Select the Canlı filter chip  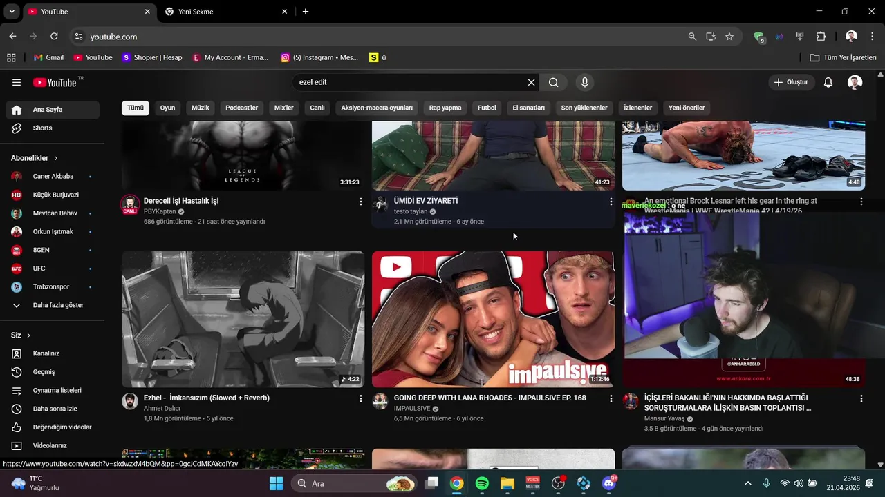(317, 108)
